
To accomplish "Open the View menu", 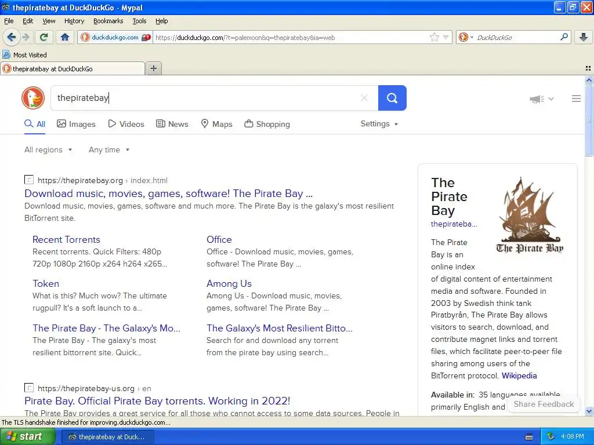I will [49, 21].
